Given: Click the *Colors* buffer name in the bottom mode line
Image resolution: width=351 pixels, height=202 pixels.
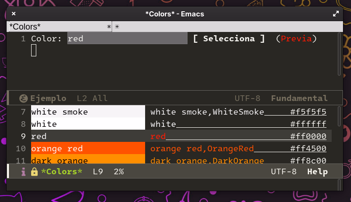Looking at the screenshot, I should [x=61, y=172].
